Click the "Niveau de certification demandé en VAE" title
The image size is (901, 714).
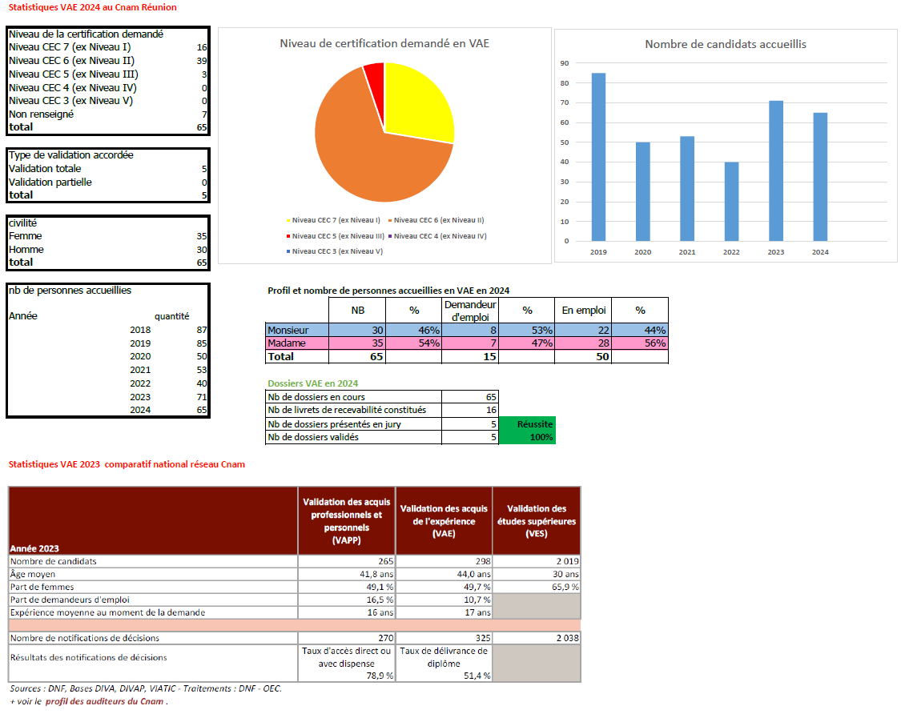(384, 43)
